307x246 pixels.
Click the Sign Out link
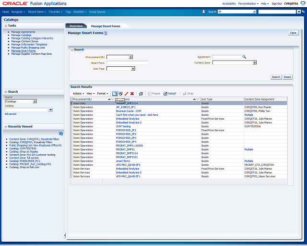277,3
